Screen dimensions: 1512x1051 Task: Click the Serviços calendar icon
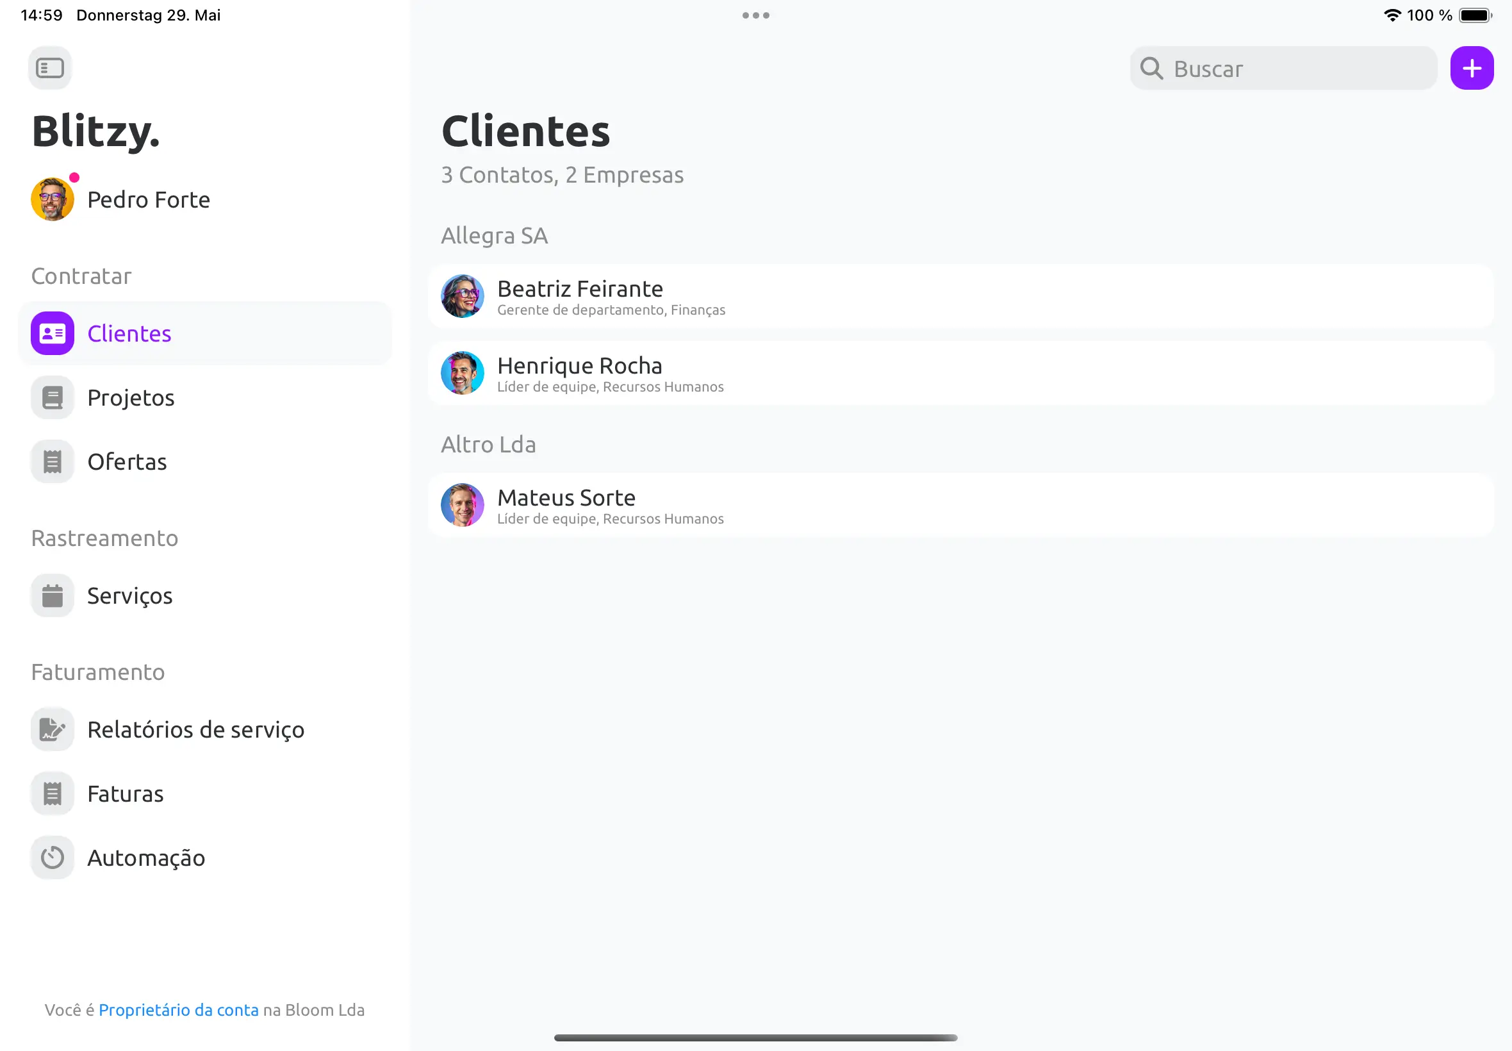53,595
